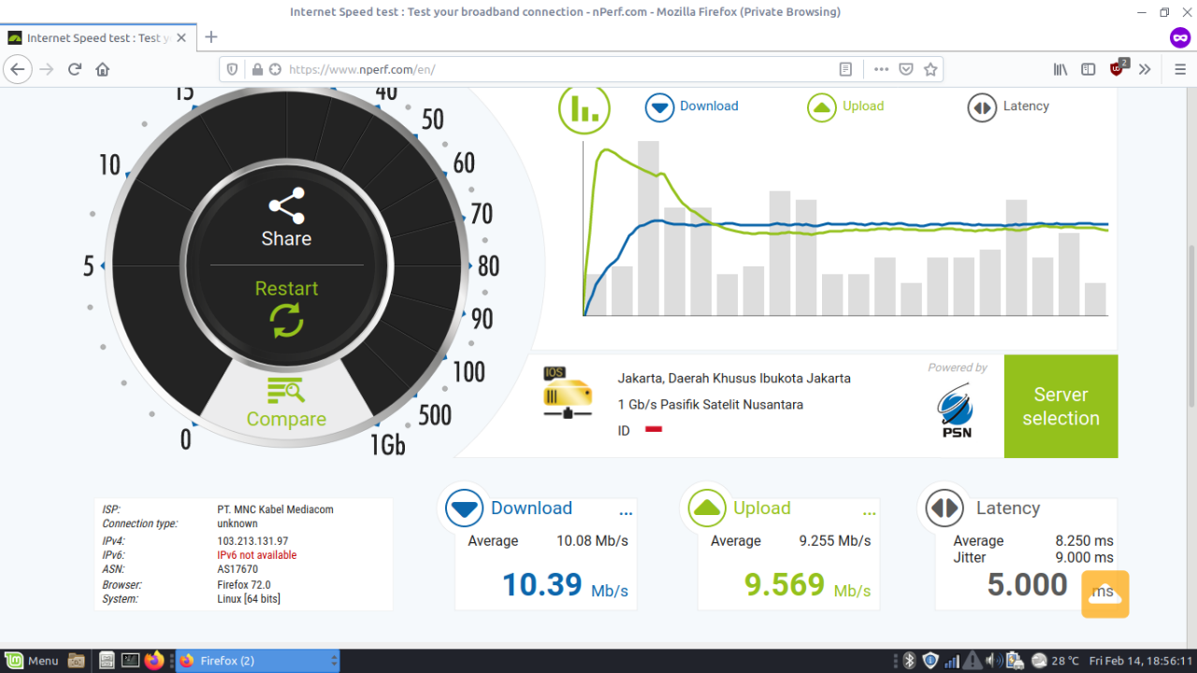Go forward one page
The width and height of the screenshot is (1197, 673).
(x=47, y=69)
